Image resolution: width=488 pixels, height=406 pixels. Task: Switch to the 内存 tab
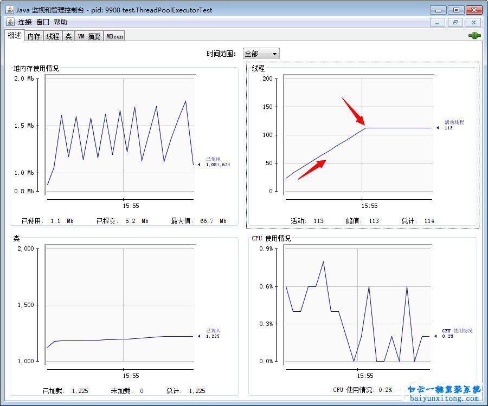tap(34, 36)
